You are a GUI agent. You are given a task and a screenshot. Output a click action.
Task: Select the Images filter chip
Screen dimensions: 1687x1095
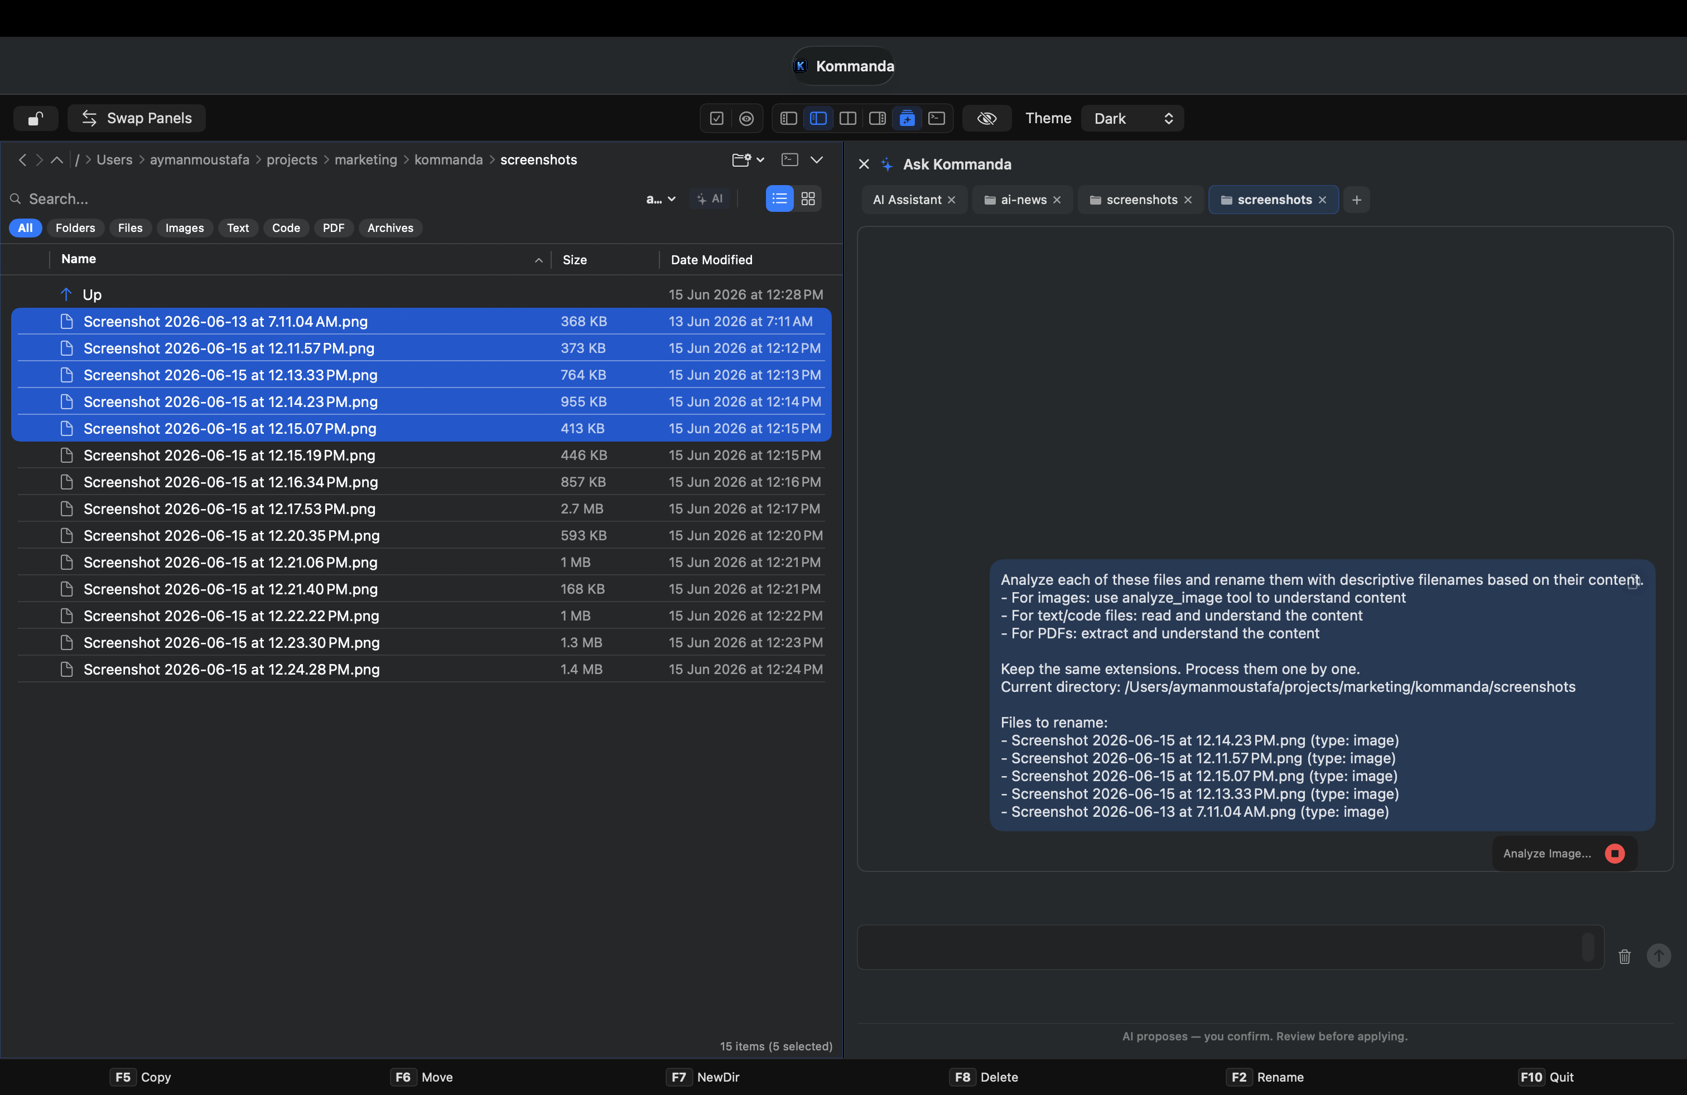pos(184,228)
